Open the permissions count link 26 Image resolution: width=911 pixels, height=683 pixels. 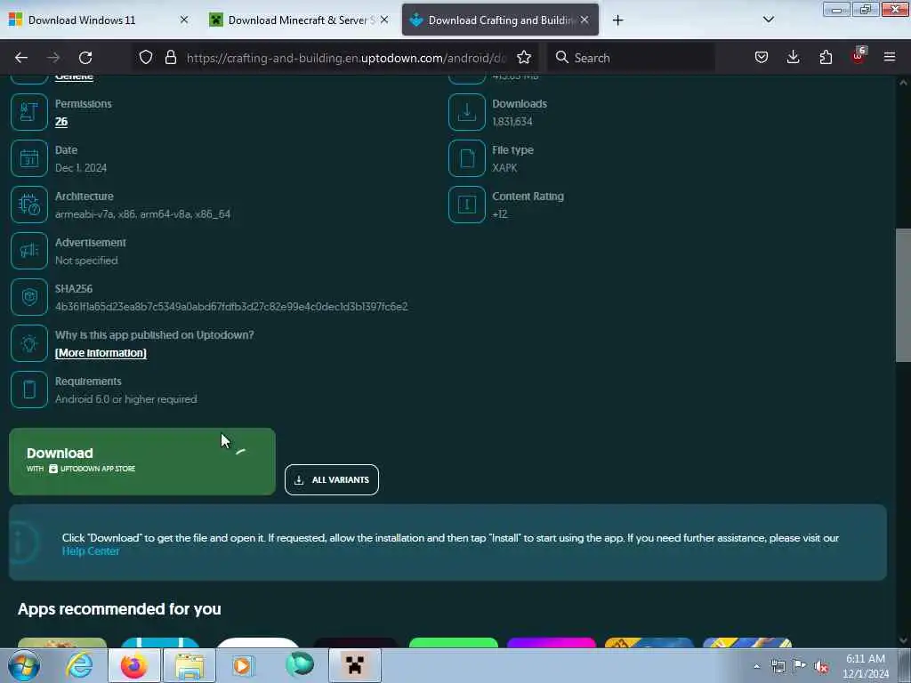[61, 121]
